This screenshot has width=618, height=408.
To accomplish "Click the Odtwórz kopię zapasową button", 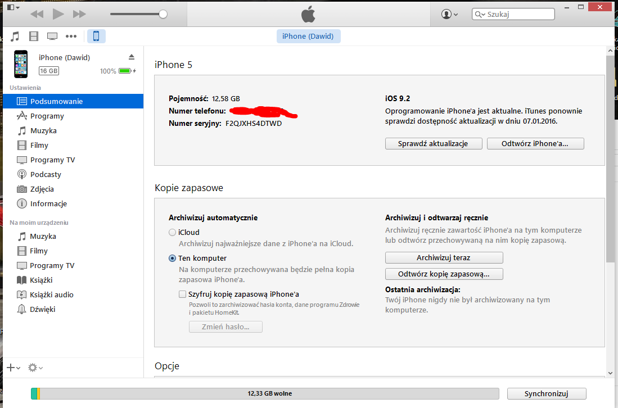I will (444, 274).
